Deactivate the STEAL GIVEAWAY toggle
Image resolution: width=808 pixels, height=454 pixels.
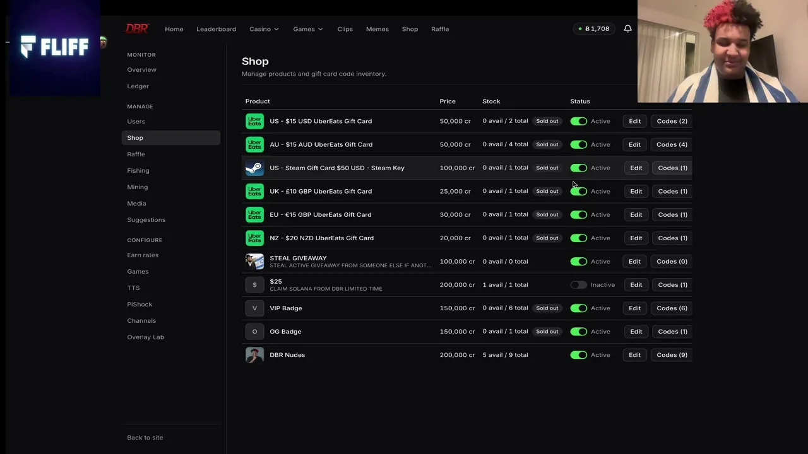point(578,261)
